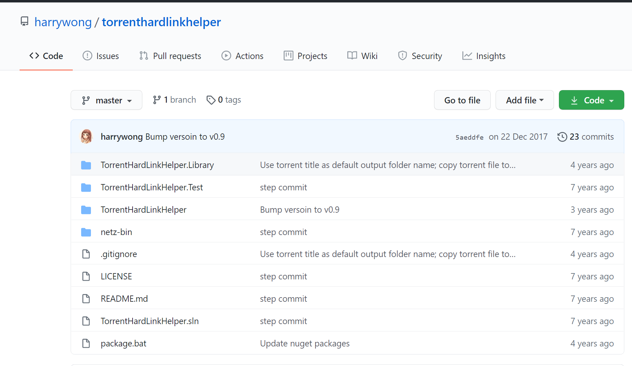Click harrywong author name in commit bar
632x366 pixels.
pyautogui.click(x=122, y=137)
